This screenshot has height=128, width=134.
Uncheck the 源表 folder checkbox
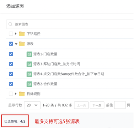11,44
